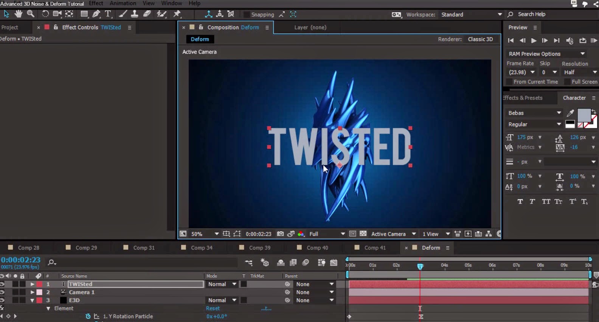The height and width of the screenshot is (322, 599).
Task: Hide the Camera 1 layer eye
Action: pyautogui.click(x=3, y=292)
